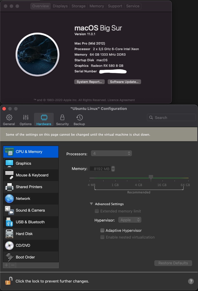
Task: Click the "Ubuntu Linux" Configuration window title
Action: pyautogui.click(x=99, y=108)
